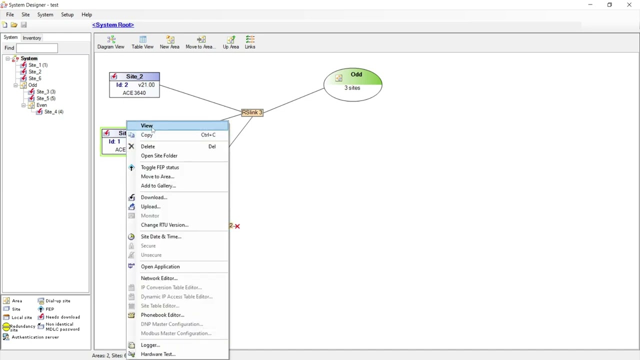Switch to the System tab
Viewport: 640px width, 360px height.
pos(10,37)
